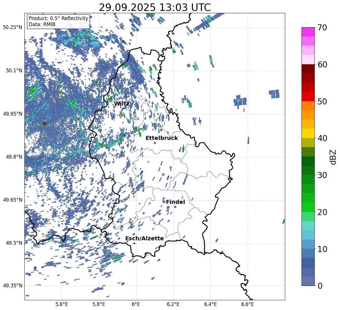340x310 pixels.
Task: Click the 50.1°N latitude label
Action: [14, 71]
